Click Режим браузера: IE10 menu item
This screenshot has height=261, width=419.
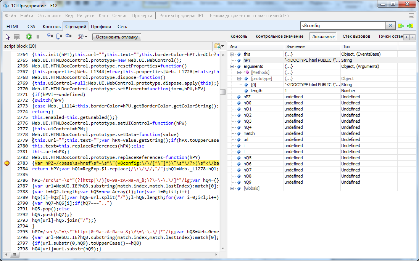coord(182,16)
